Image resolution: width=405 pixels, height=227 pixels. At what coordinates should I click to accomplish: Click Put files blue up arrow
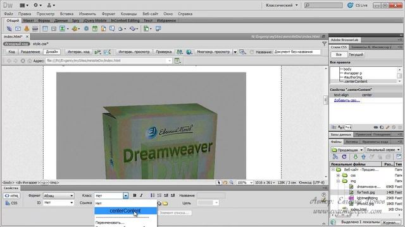coord(363,157)
